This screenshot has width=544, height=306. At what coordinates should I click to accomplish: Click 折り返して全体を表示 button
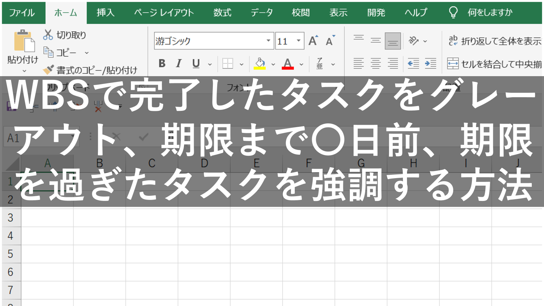tap(495, 41)
